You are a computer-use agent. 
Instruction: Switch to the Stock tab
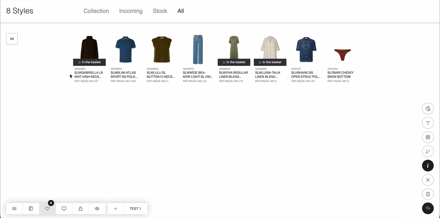click(160, 11)
